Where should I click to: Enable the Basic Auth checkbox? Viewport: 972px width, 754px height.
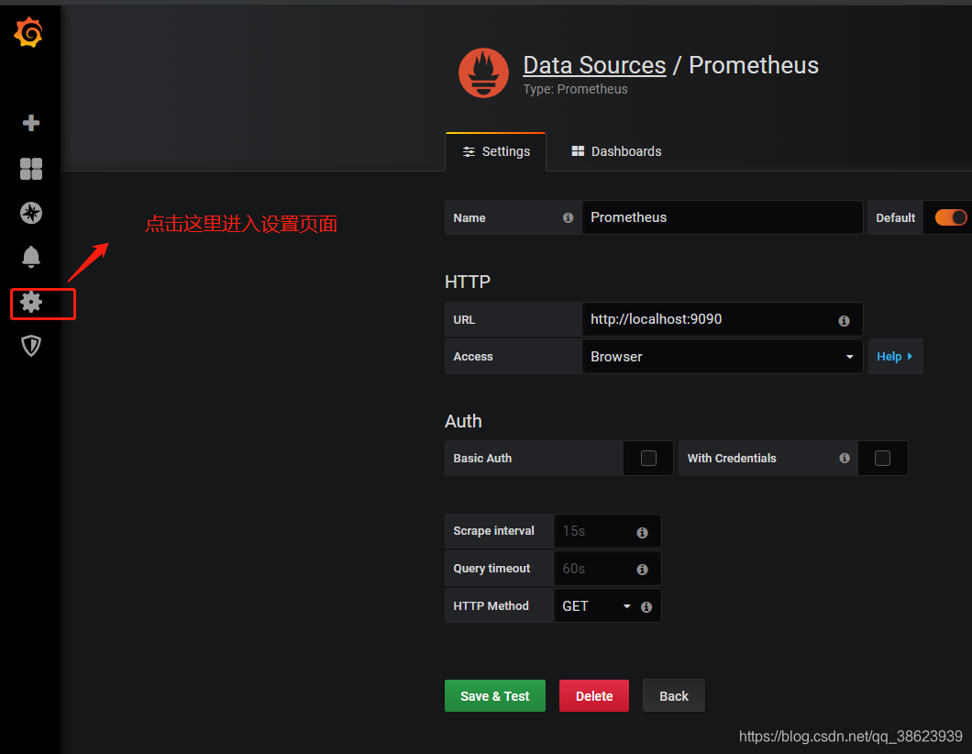648,459
